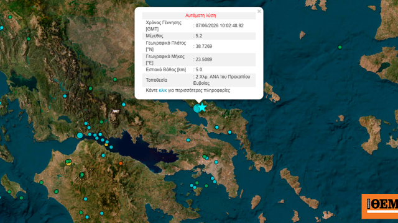Select green marker in the northeast Aegean sea
398x223 pixels.
tap(340, 47)
